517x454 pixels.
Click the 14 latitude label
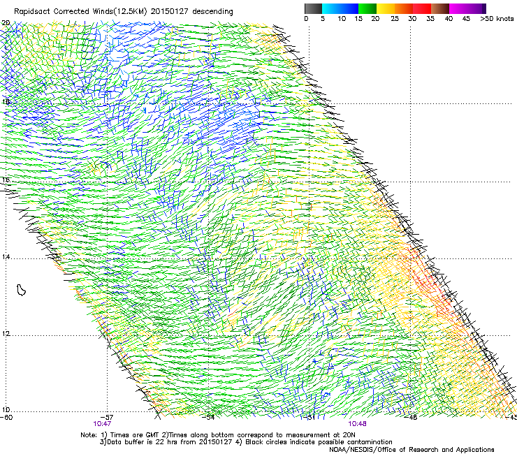coord(6,256)
